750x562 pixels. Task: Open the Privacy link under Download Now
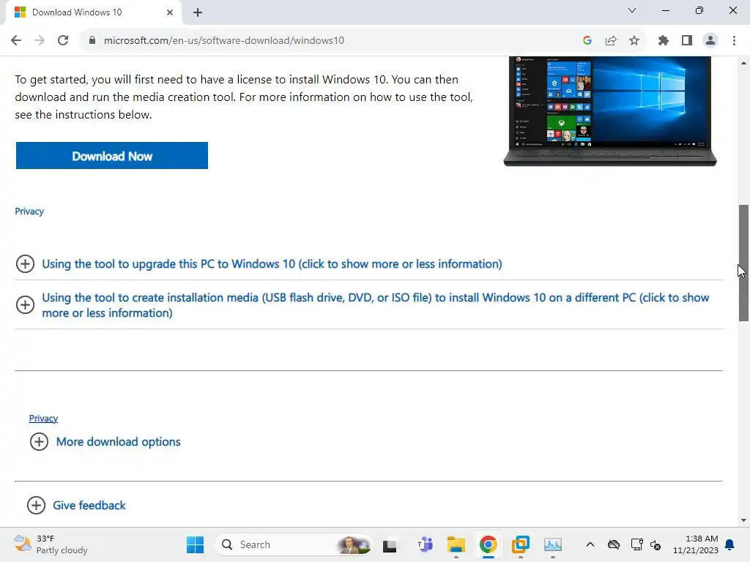(x=29, y=211)
